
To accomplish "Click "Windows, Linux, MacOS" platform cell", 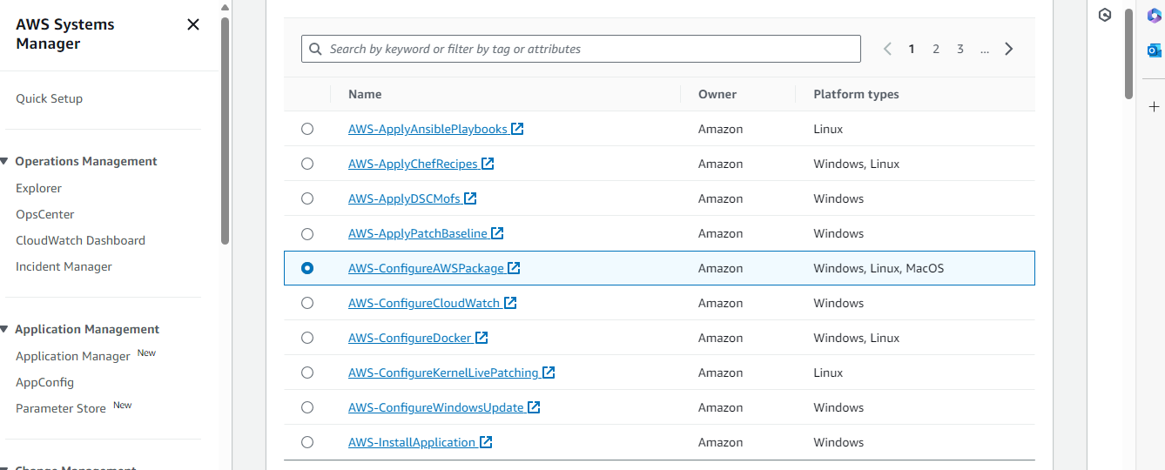I will coord(879,268).
